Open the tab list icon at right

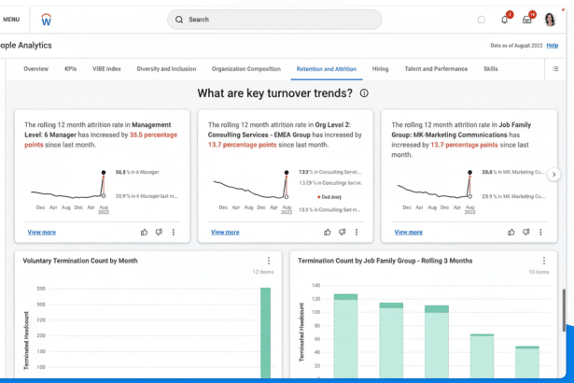coord(555,69)
